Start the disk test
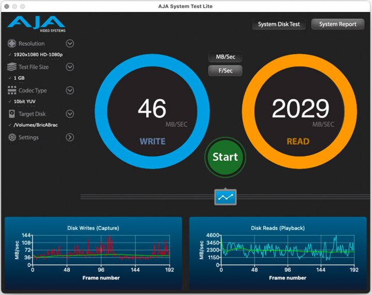Image resolution: width=372 pixels, height=295 pixels. coord(225,157)
